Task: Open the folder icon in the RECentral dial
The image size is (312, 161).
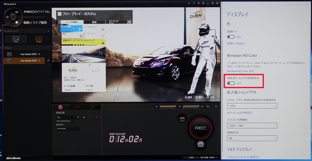Action: 17,12
